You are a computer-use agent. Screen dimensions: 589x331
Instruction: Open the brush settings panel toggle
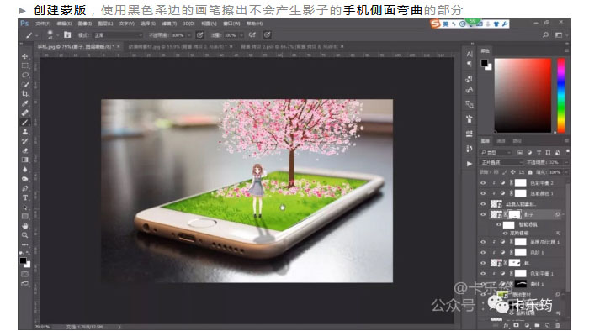(67, 34)
